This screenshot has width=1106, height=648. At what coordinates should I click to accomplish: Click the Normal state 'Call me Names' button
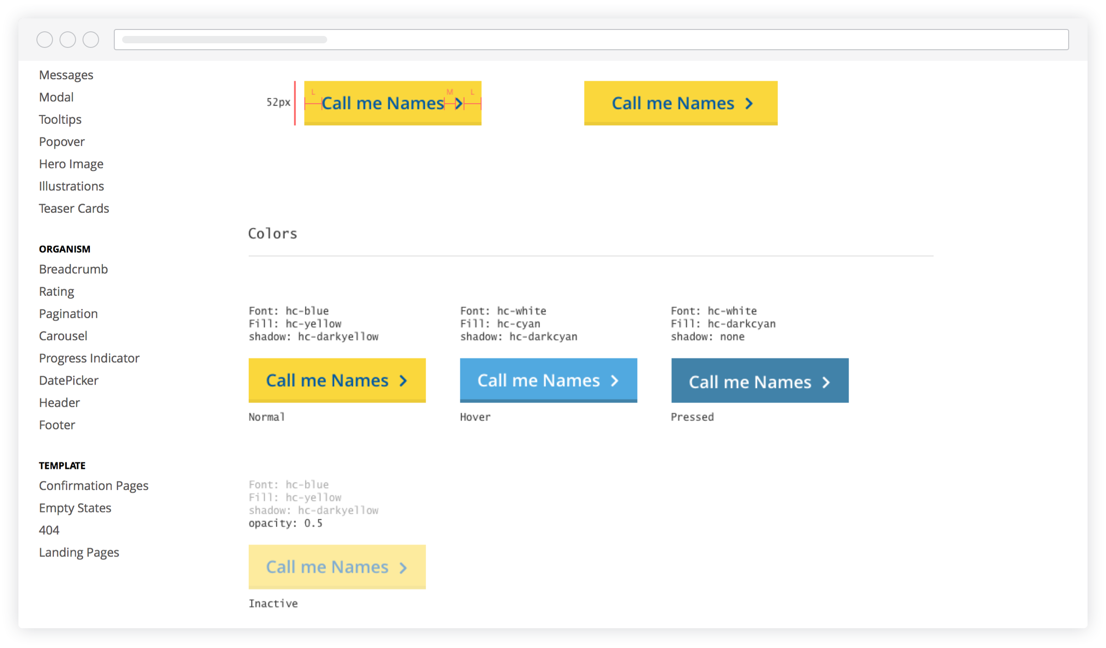[x=336, y=379]
